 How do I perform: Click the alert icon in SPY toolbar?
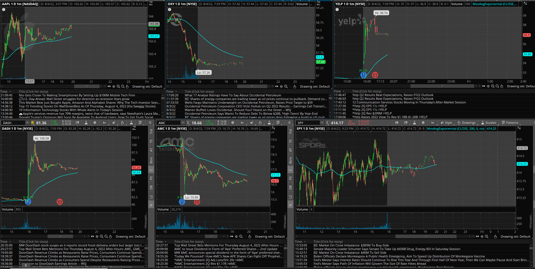[406, 123]
